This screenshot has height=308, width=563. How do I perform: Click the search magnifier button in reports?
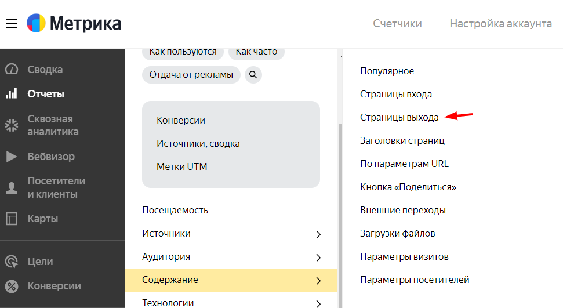click(x=253, y=75)
